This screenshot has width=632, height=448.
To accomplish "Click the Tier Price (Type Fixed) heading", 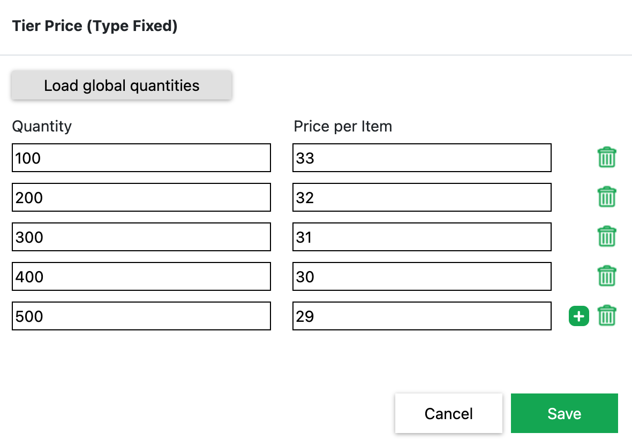I will [95, 26].
